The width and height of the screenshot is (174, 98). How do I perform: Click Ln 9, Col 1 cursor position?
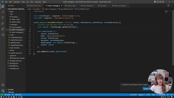(133, 95)
